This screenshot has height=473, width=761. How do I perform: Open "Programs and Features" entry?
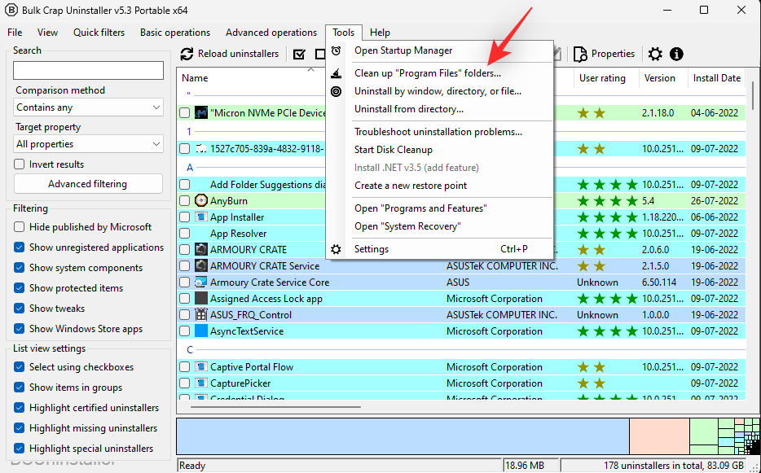420,208
